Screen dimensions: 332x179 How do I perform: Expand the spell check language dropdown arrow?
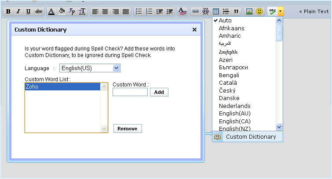(281, 12)
